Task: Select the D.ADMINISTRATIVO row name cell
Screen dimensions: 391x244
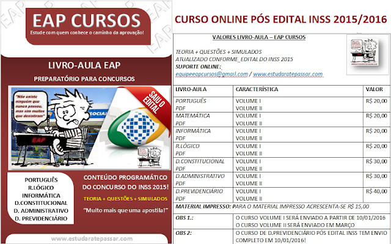Action: 203,180
